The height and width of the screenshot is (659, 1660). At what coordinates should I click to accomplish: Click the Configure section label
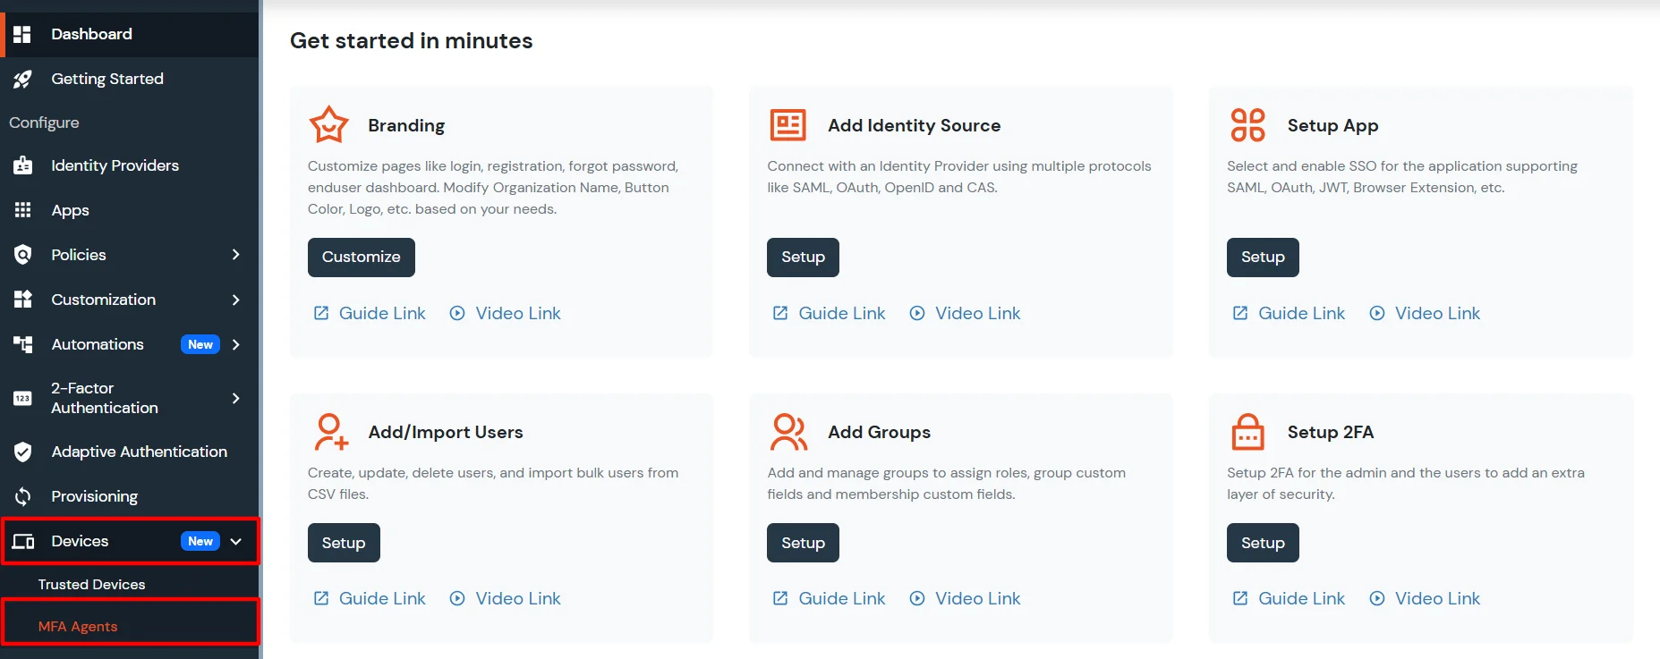44,123
